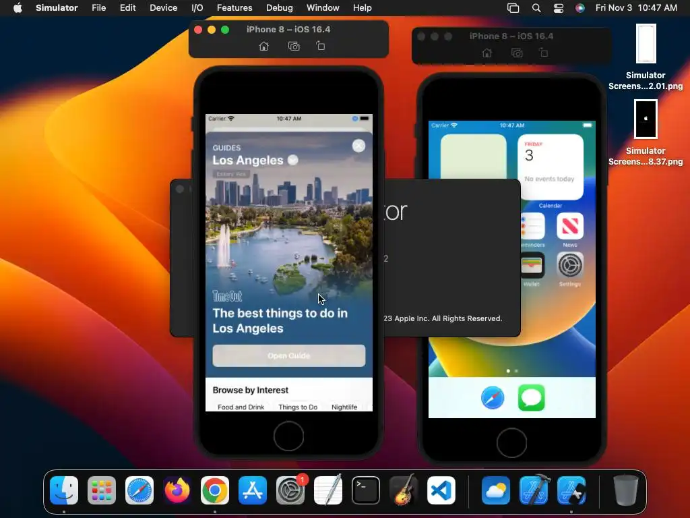The width and height of the screenshot is (690, 518).
Task: Click rotate icon in background simulator toolbar
Action: coord(544,53)
